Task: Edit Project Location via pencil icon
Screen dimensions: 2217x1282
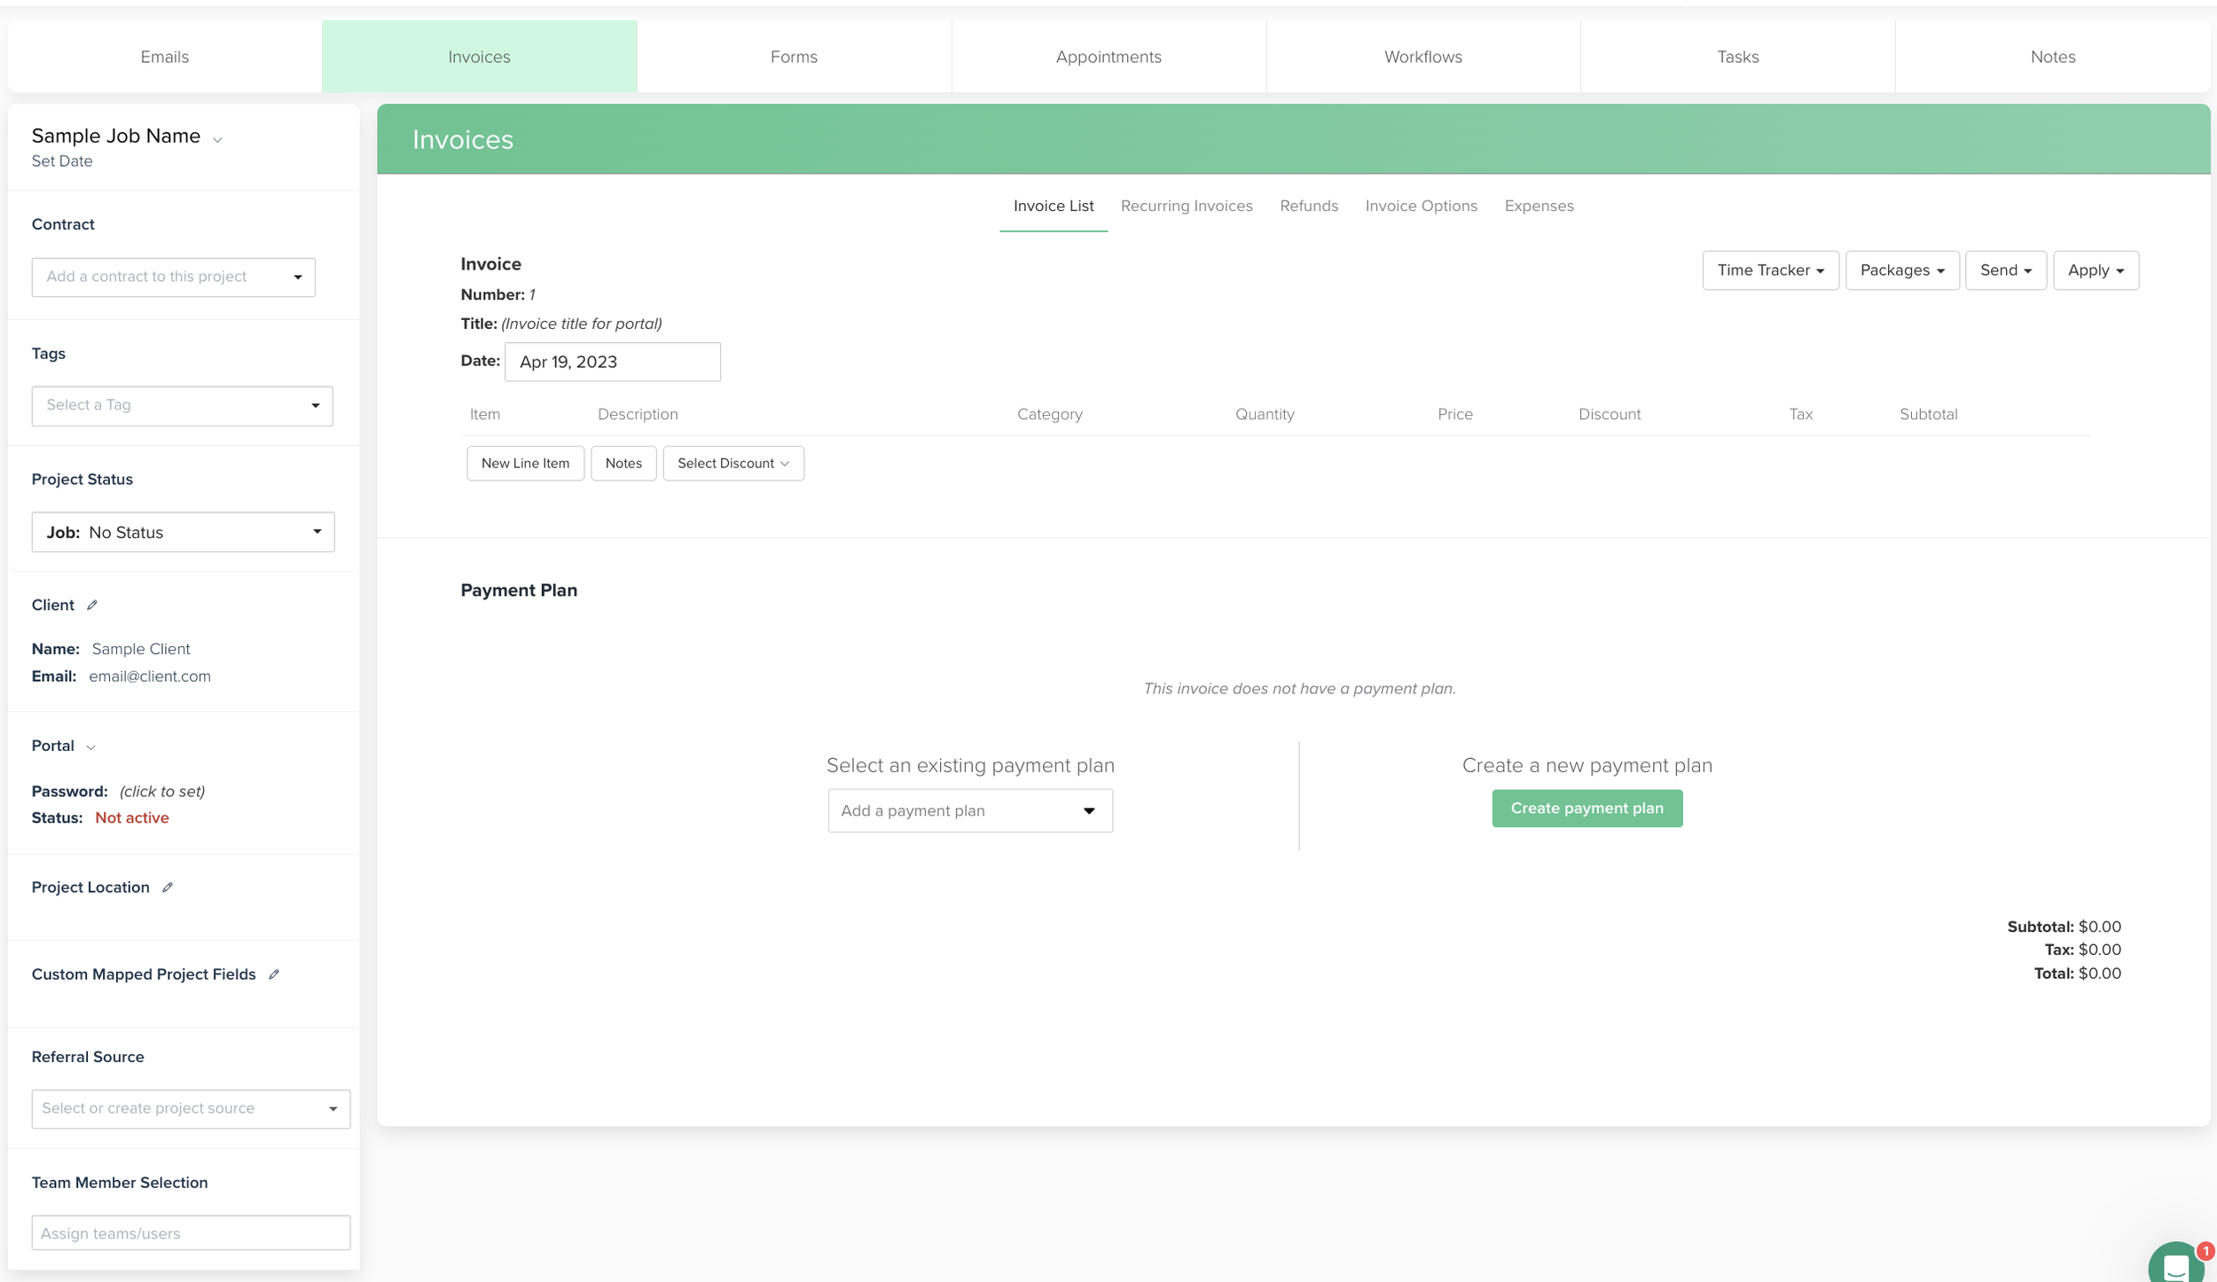Action: pyautogui.click(x=168, y=887)
